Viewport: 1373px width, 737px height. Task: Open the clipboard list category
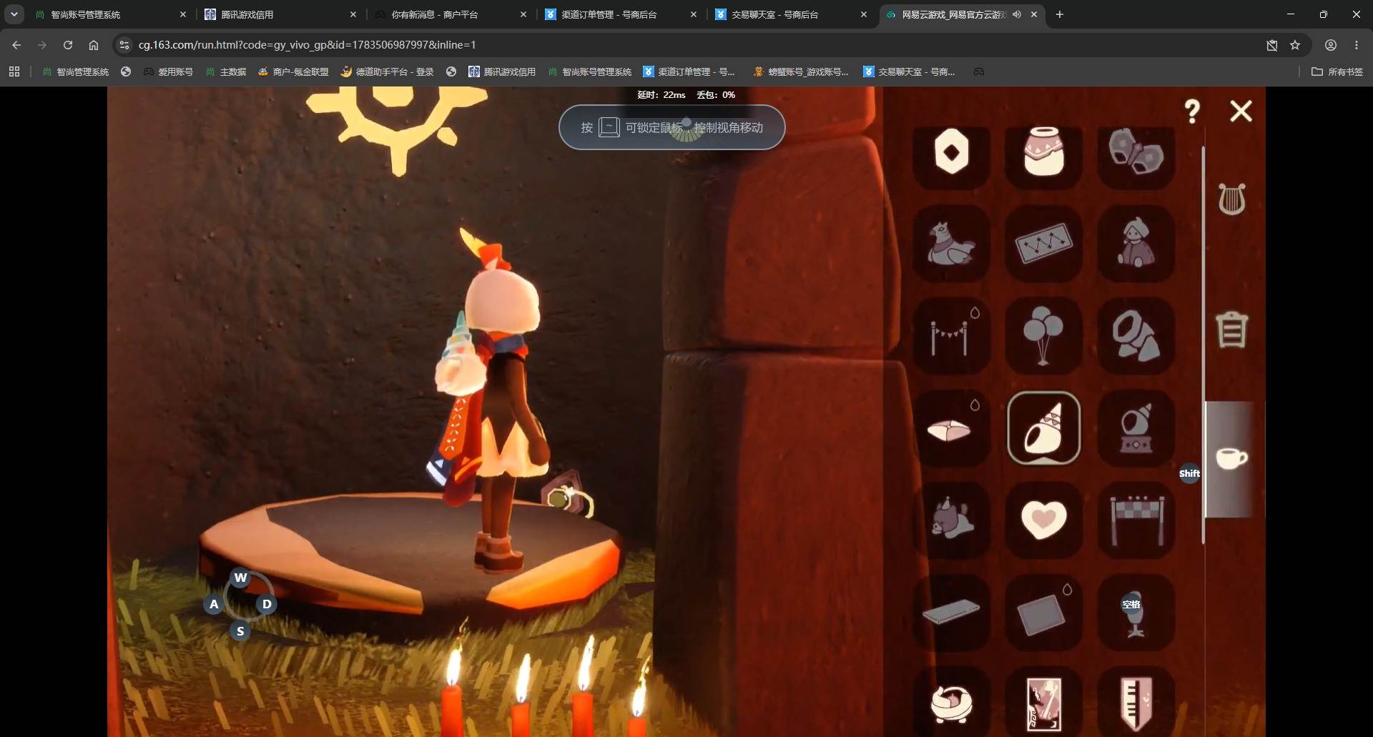(1231, 330)
